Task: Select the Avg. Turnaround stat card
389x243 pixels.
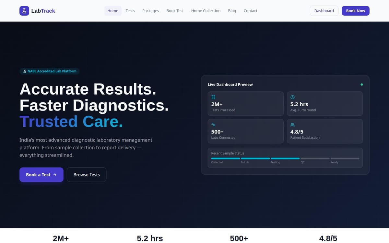Action: pos(325,104)
